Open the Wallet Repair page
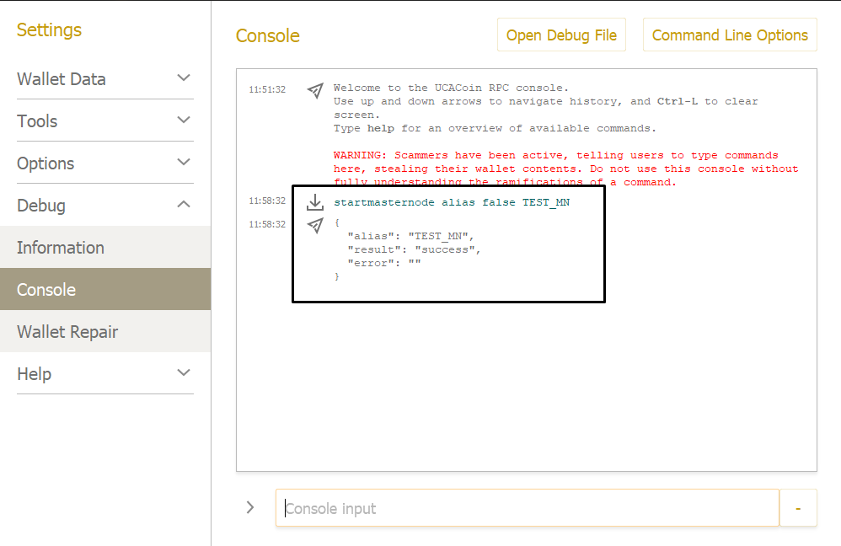This screenshot has width=841, height=546. (105, 331)
